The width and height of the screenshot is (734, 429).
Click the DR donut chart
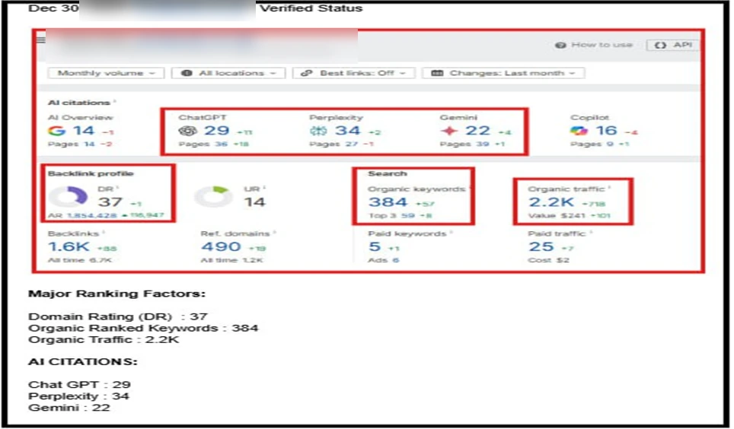69,196
